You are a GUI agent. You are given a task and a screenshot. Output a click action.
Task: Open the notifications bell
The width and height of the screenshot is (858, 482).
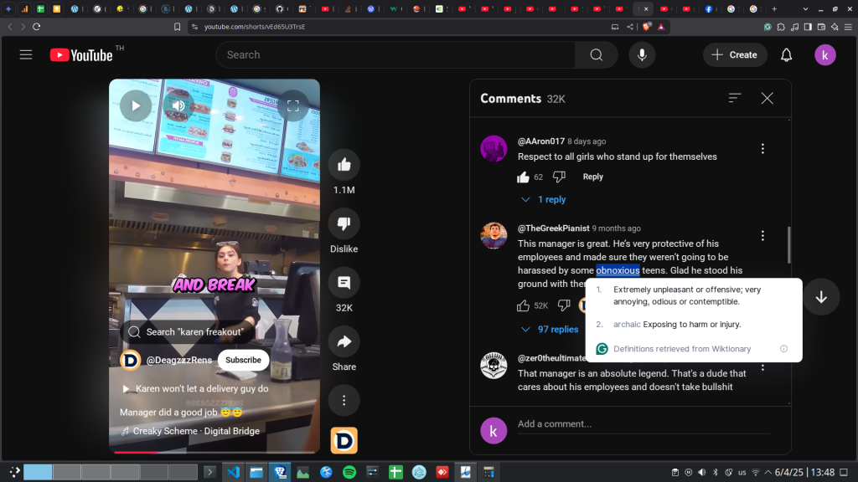point(786,54)
